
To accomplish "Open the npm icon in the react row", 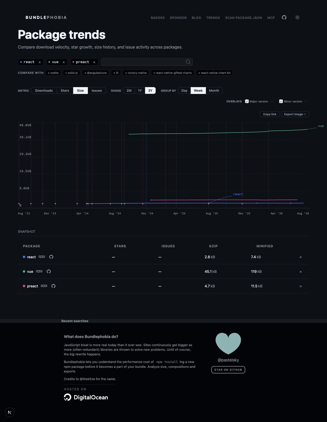I will point(42,257).
